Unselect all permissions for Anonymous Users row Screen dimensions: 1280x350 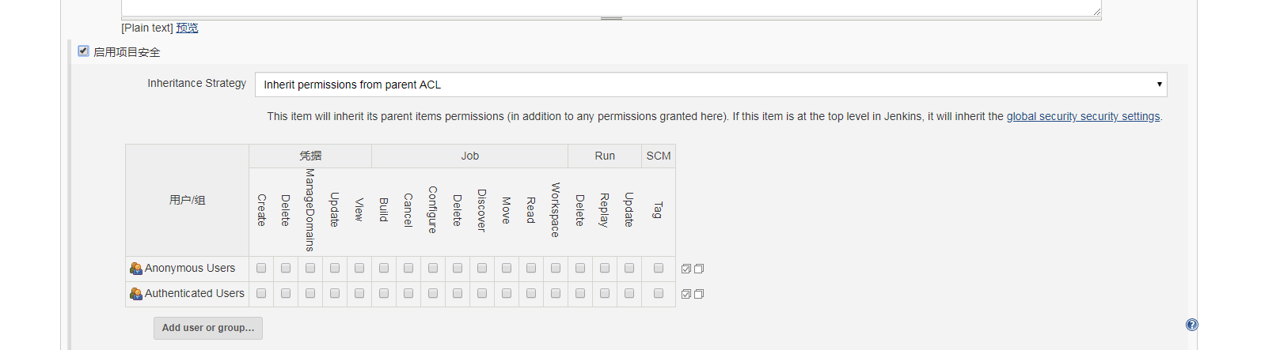[x=699, y=269]
